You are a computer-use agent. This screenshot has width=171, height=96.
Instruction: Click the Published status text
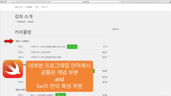pos(21,22)
